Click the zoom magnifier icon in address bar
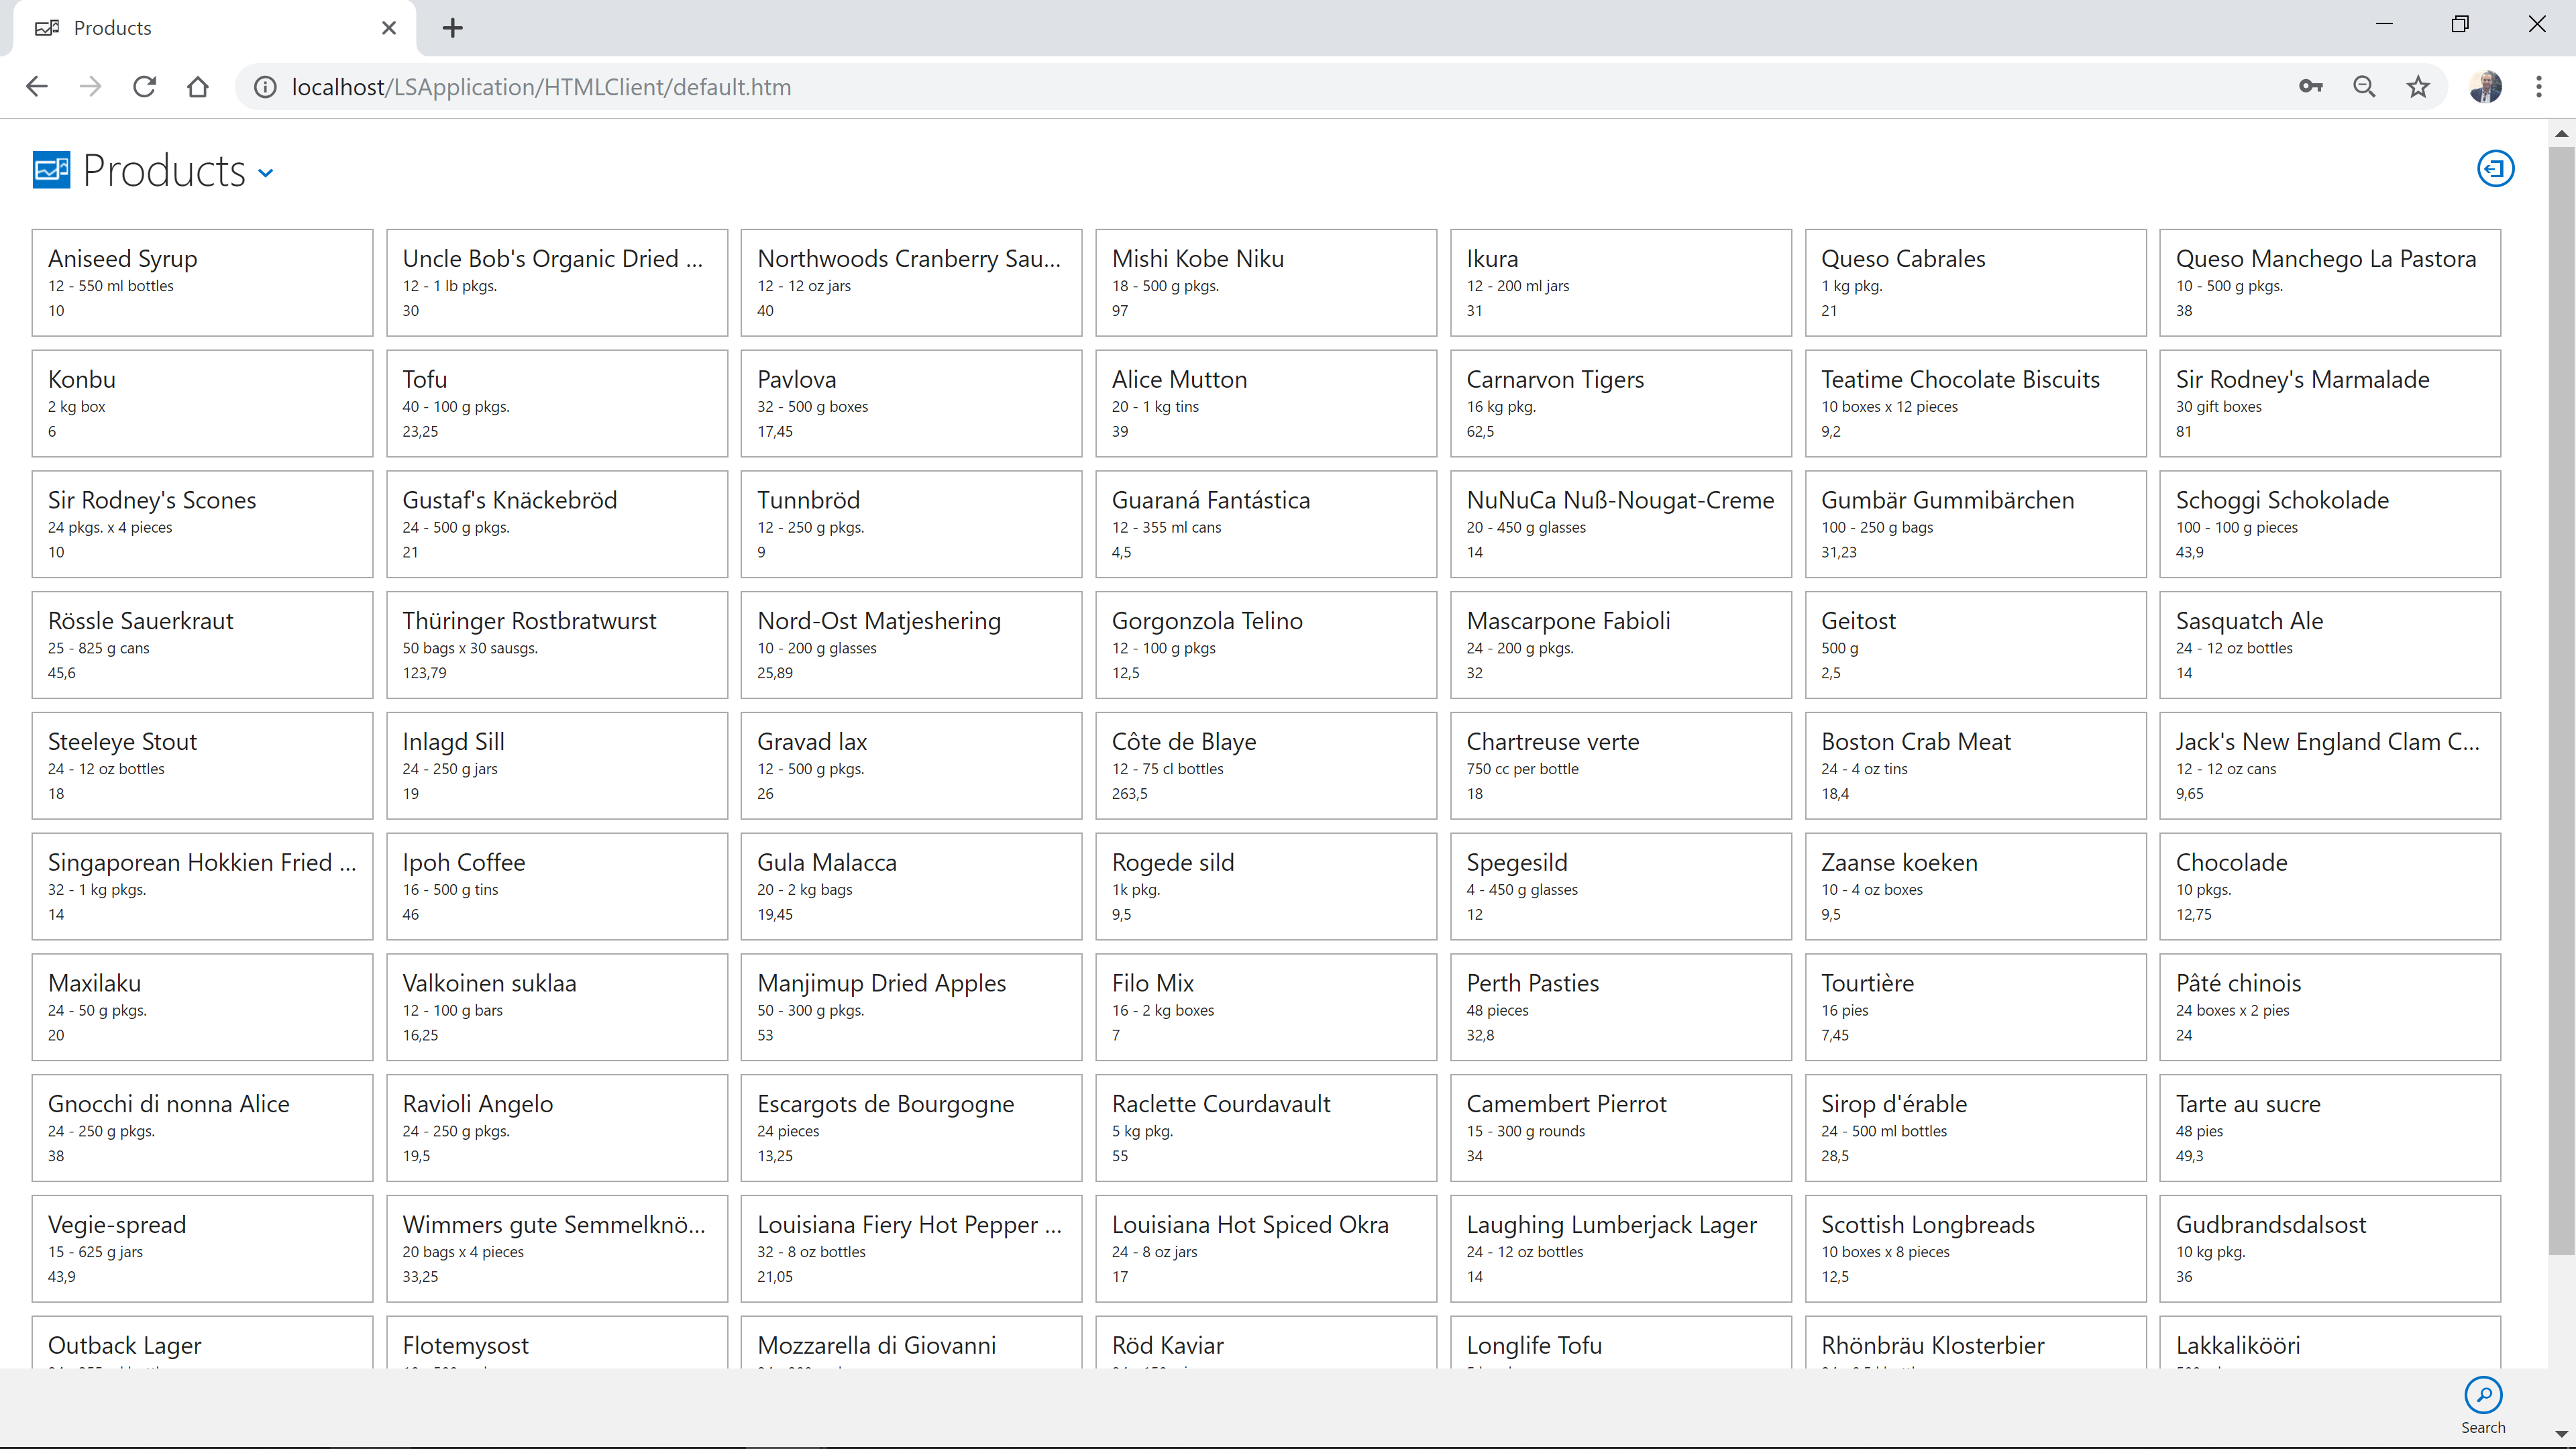Screen dimensions: 2576x1449 tap(2364, 87)
